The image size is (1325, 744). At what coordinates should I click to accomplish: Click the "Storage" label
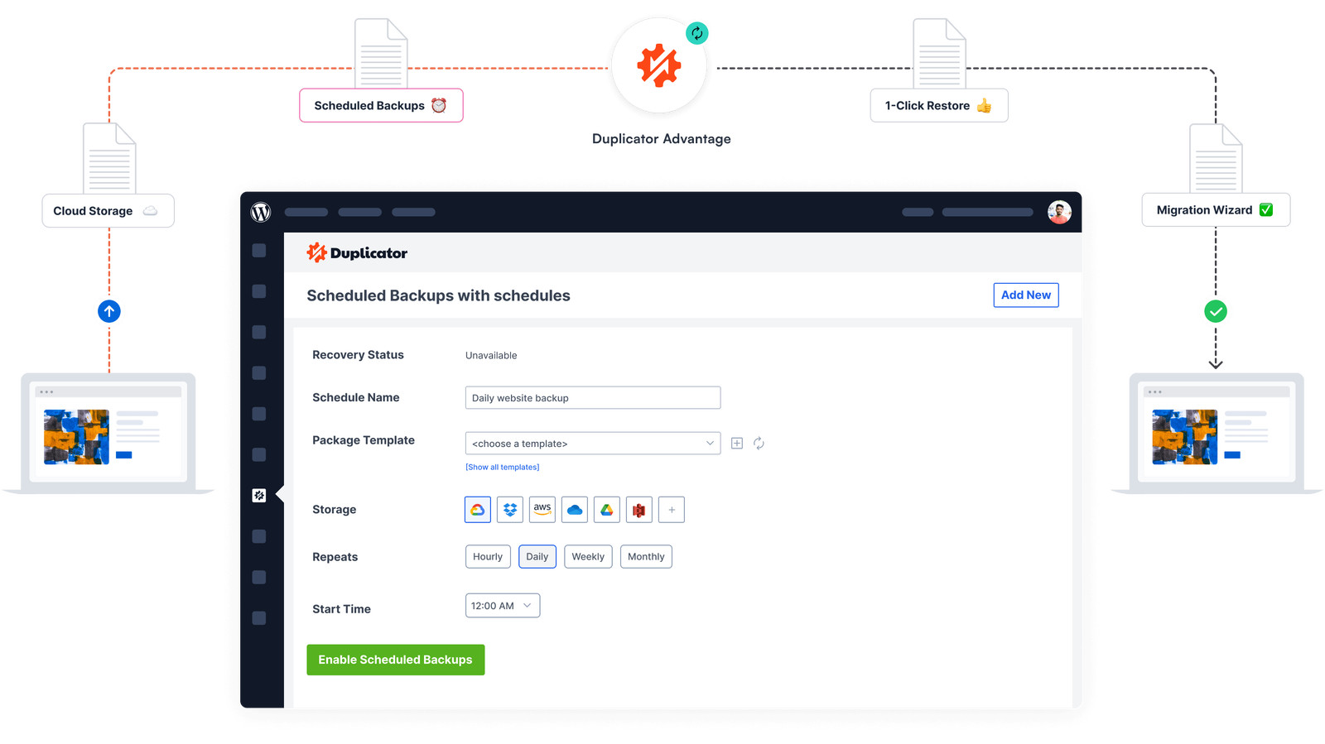coord(334,510)
